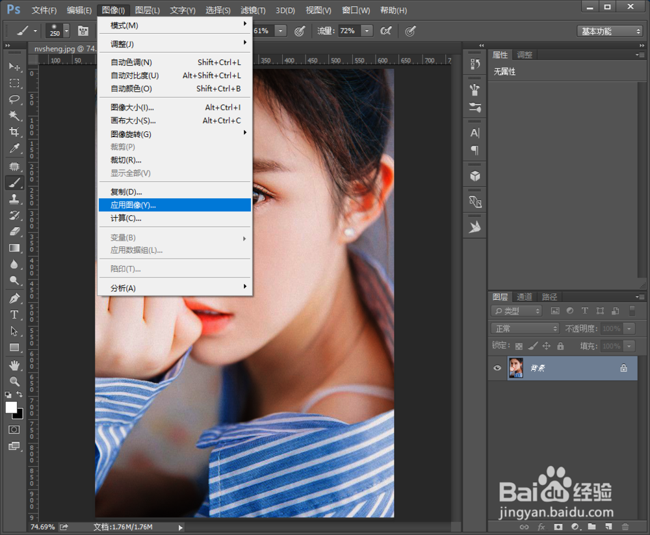Select the Gradient tool
650x535 pixels.
[14, 248]
